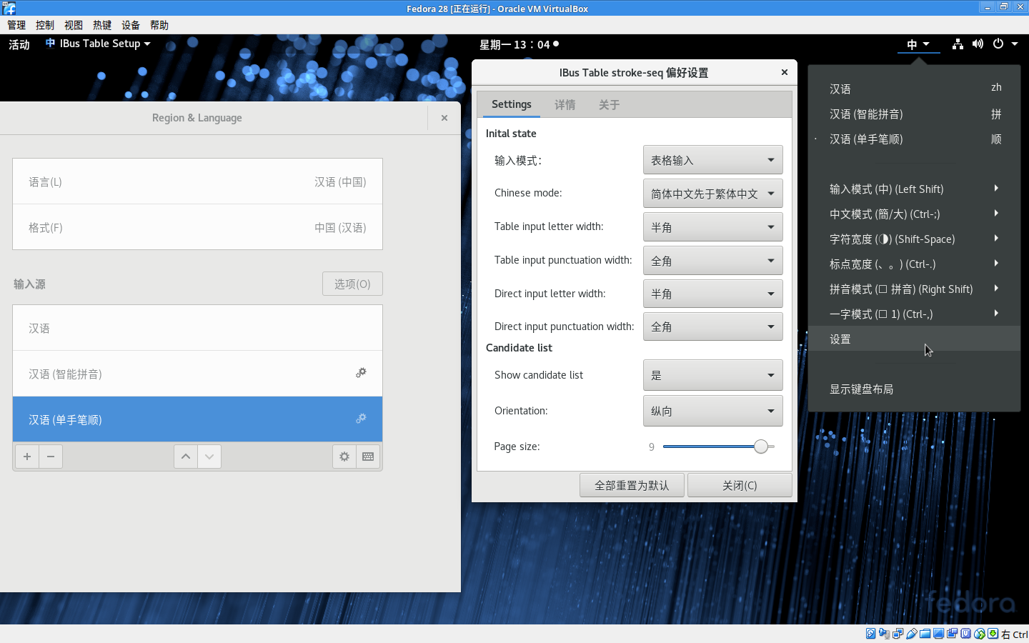Click the 选项(O) button
The height and width of the screenshot is (643, 1029).
point(352,284)
